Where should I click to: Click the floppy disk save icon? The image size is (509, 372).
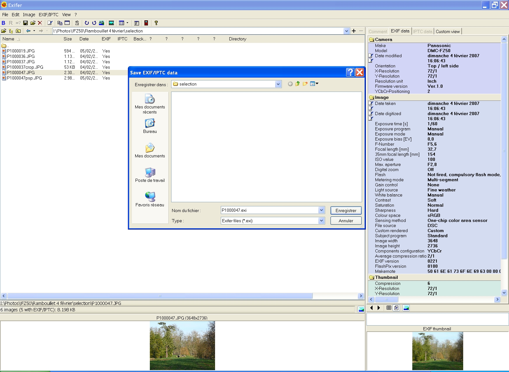point(25,23)
